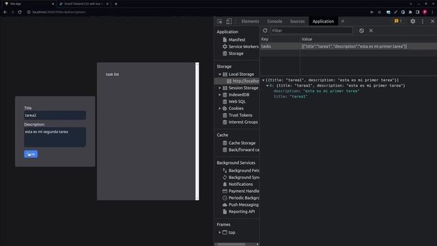Open the browser profile avatar
The height and width of the screenshot is (246, 437).
click(425, 12)
